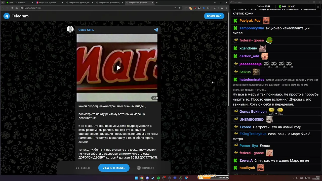This screenshot has height=181, width=322.
Task: Click username hoolitych in chat
Action: [247, 168]
